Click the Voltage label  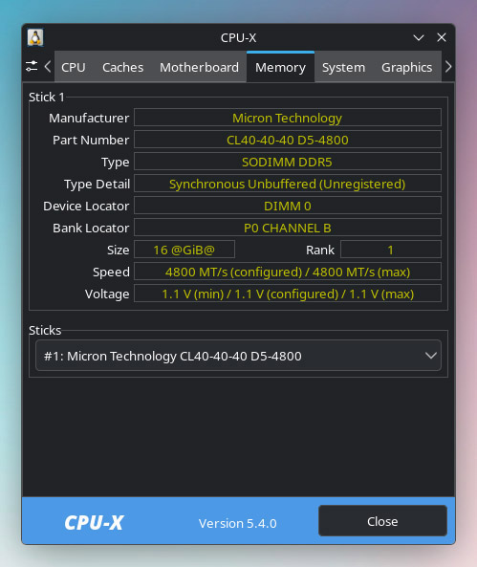[x=107, y=294]
